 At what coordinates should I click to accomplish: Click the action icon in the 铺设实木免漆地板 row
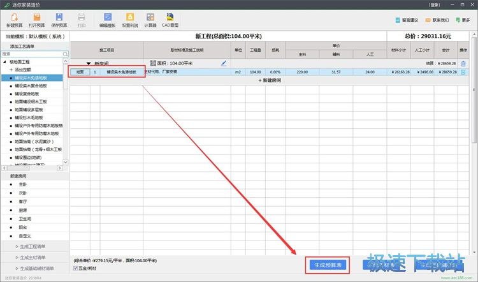[x=463, y=72]
